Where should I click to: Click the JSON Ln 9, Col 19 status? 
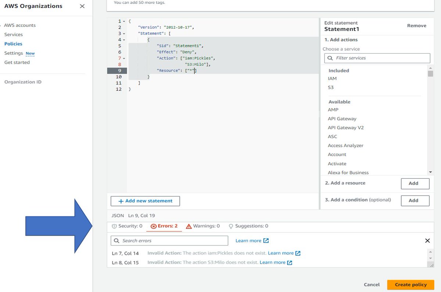[133, 216]
